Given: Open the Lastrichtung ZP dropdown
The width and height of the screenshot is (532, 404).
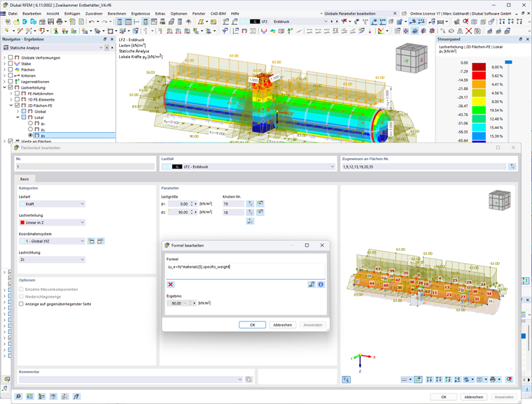Looking at the screenshot, I should coord(52,260).
